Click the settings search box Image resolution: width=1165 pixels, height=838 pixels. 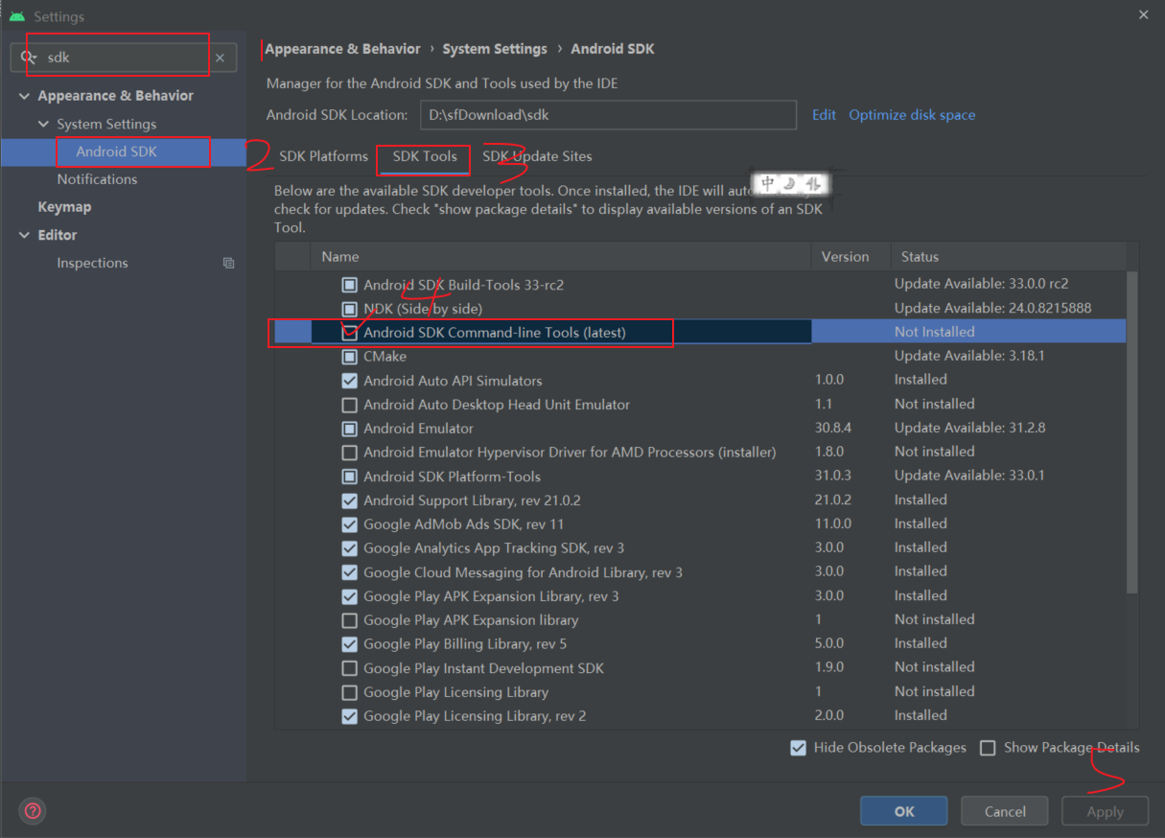[124, 58]
